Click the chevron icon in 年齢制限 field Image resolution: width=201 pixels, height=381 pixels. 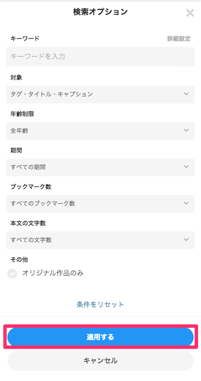(x=186, y=130)
